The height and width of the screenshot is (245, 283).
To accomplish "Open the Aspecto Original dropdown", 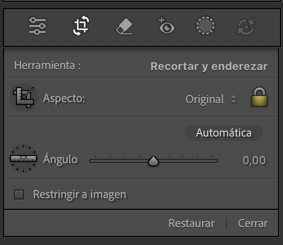I will 211,99.
